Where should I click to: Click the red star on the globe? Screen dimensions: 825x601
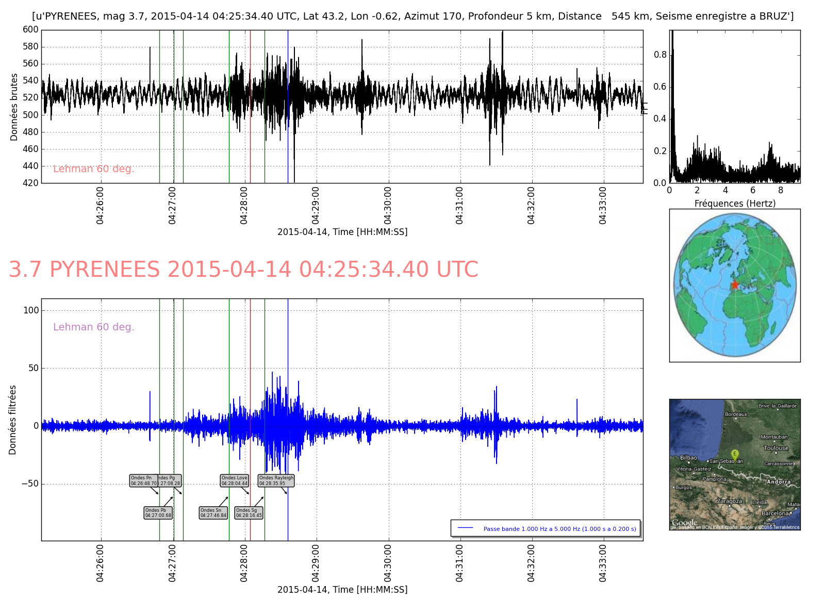coord(735,285)
